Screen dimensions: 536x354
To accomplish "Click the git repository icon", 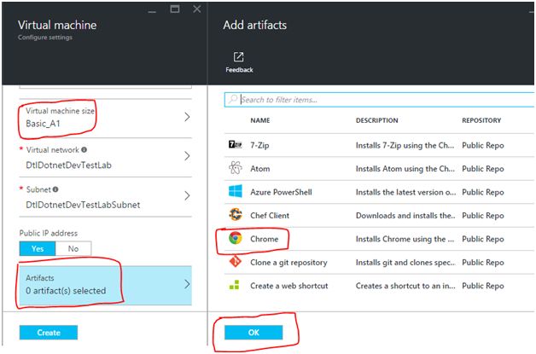I will tap(236, 262).
